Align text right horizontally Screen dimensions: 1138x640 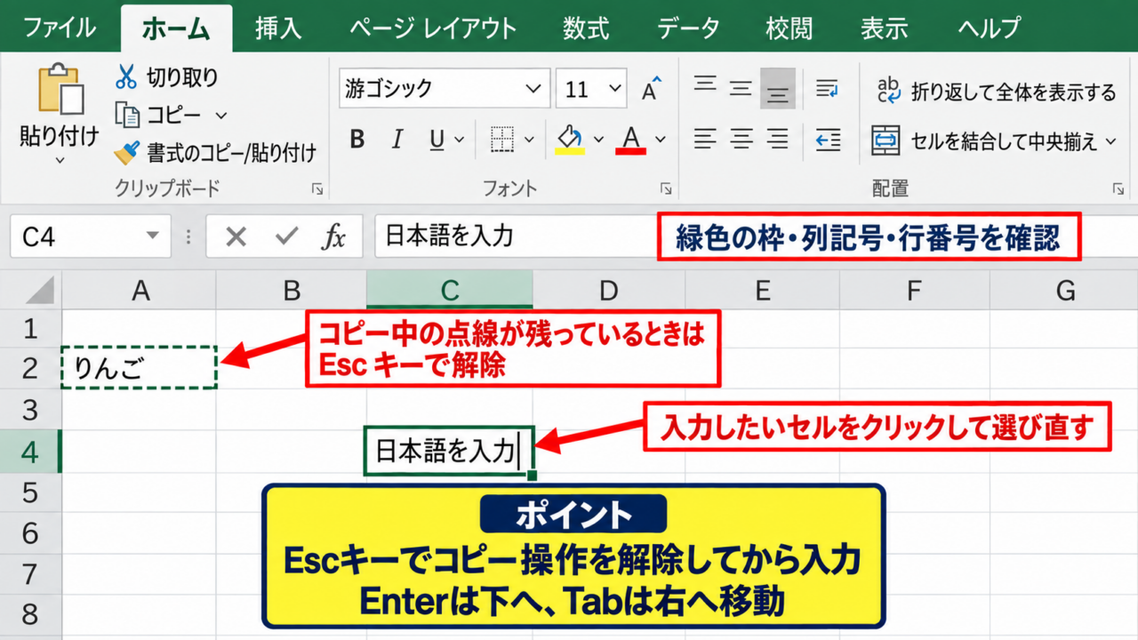(x=778, y=139)
